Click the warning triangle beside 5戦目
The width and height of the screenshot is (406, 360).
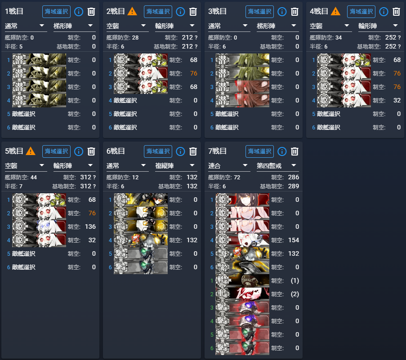point(31,151)
